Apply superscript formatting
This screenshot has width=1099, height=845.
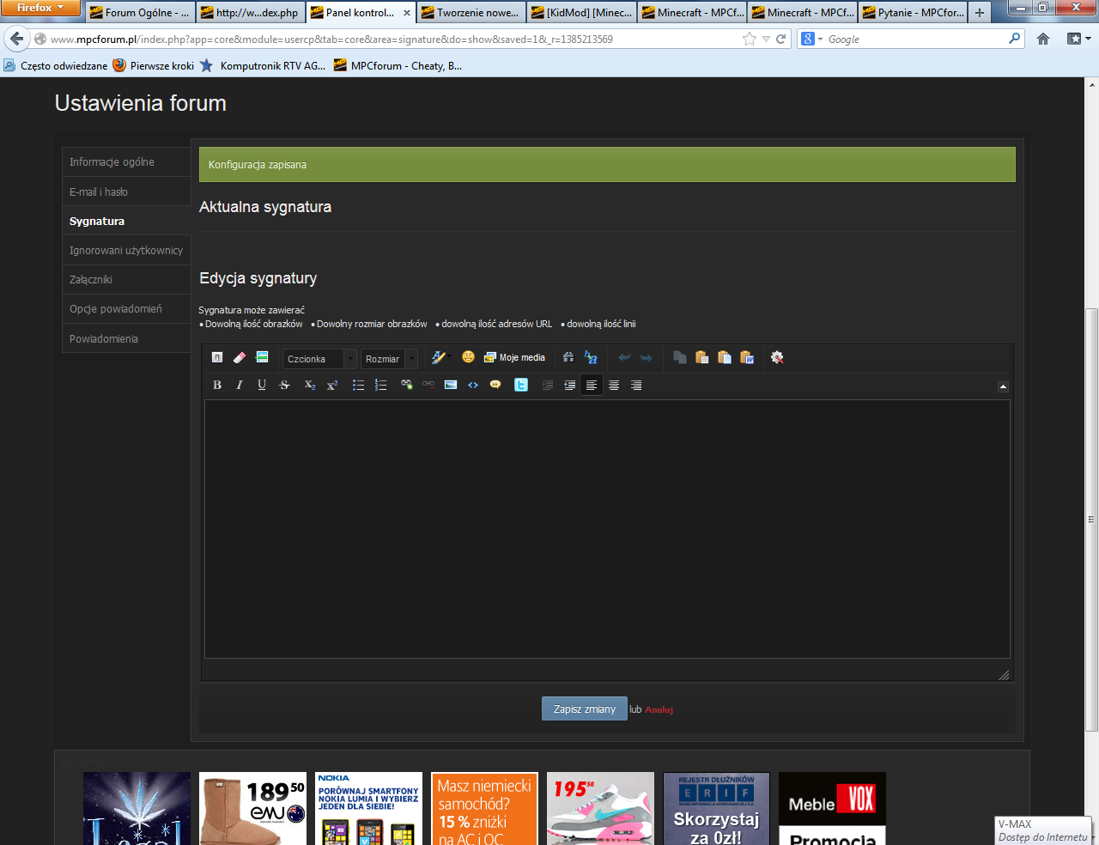click(332, 386)
